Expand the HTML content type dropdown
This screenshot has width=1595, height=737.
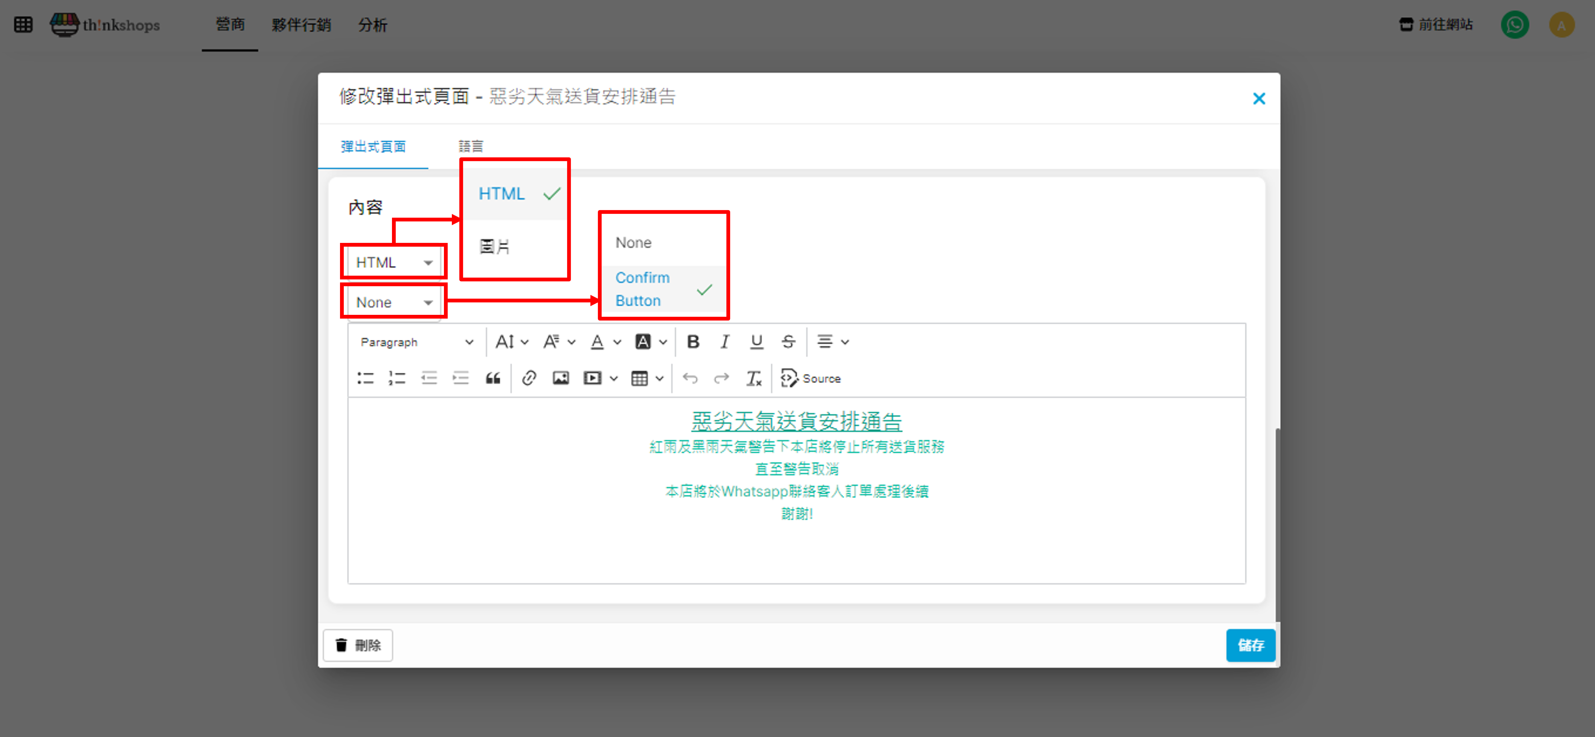(x=393, y=262)
